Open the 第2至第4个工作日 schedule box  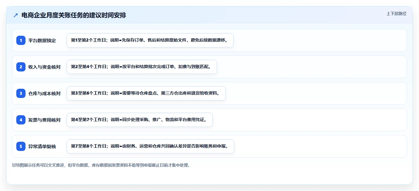(x=142, y=67)
